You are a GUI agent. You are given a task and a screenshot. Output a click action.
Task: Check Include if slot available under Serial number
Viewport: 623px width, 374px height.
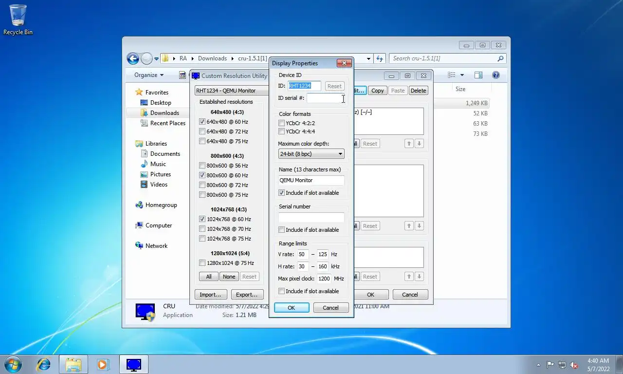[x=281, y=230]
